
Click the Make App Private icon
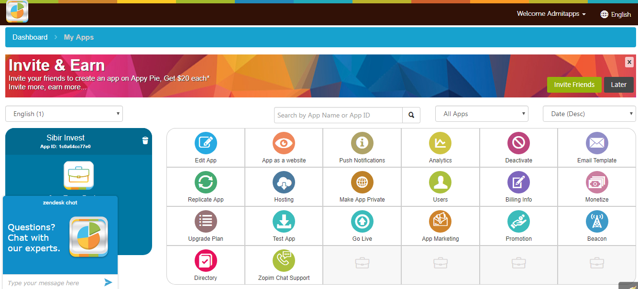click(x=362, y=182)
